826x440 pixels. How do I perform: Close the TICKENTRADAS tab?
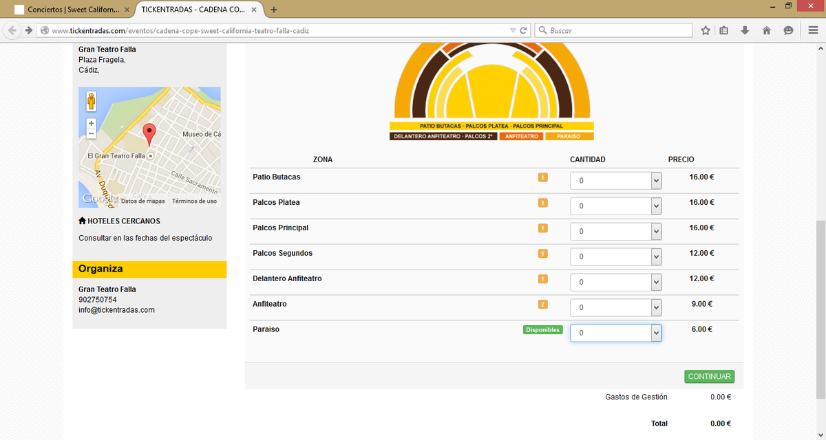[255, 10]
